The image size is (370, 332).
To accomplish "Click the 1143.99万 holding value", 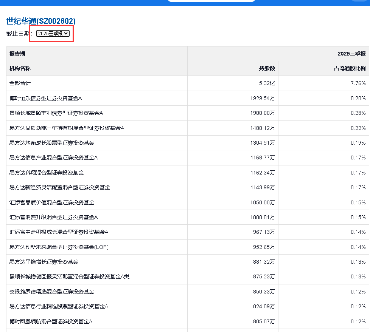I will pyautogui.click(x=263, y=188).
